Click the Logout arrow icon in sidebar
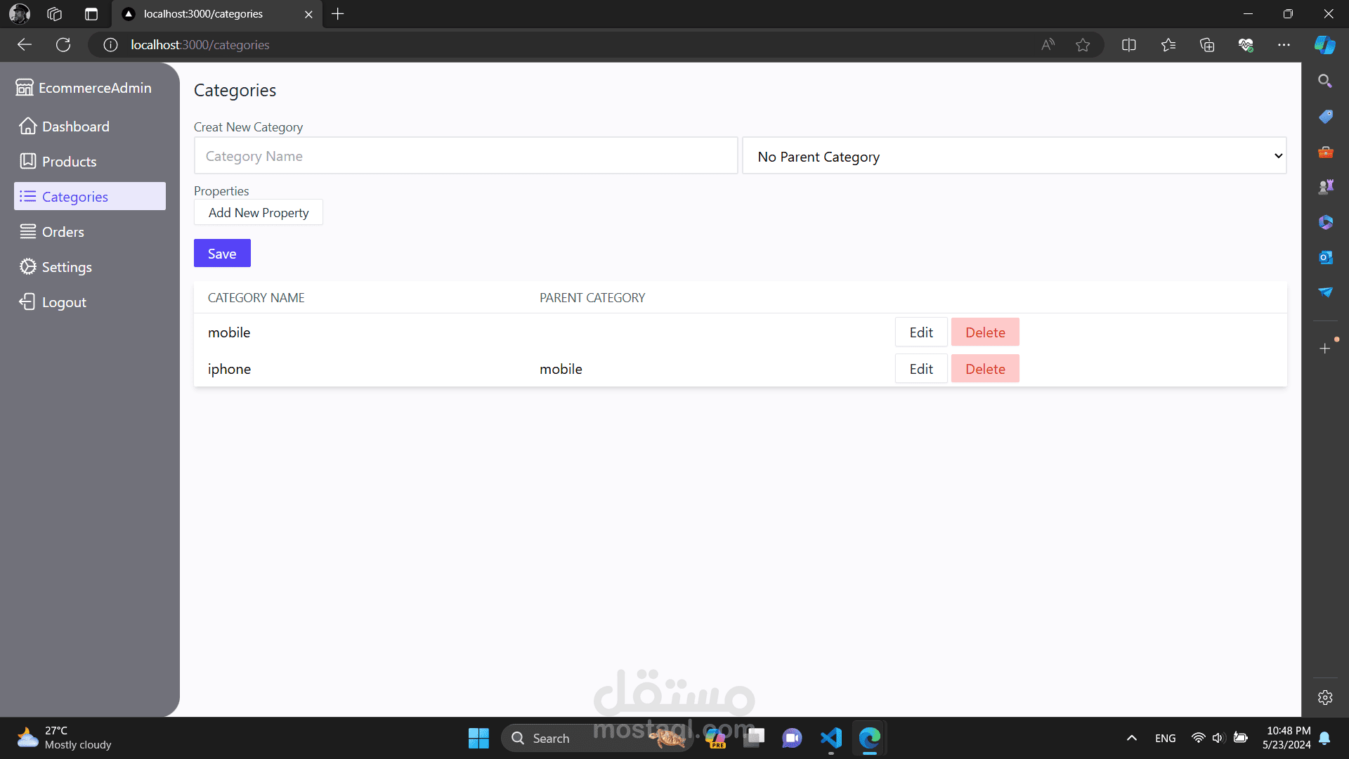Image resolution: width=1349 pixels, height=759 pixels. pos(27,302)
